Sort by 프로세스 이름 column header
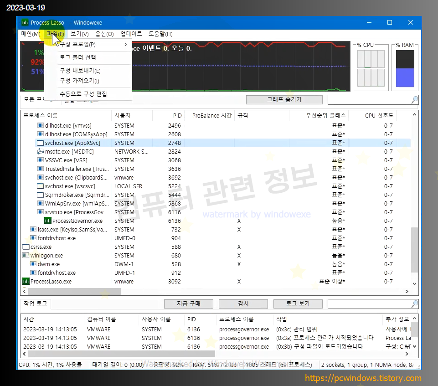438x386 pixels. [x=66, y=115]
